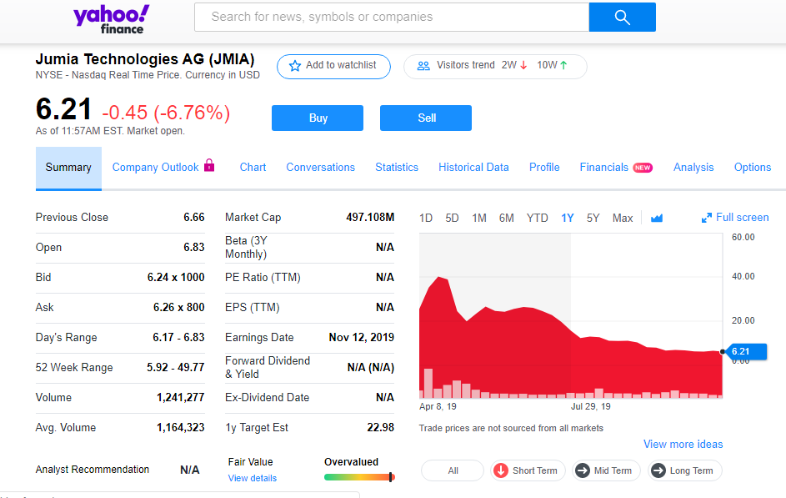Image resolution: width=786 pixels, height=498 pixels.
Task: Switch to the Historical Data tab
Action: (x=473, y=167)
